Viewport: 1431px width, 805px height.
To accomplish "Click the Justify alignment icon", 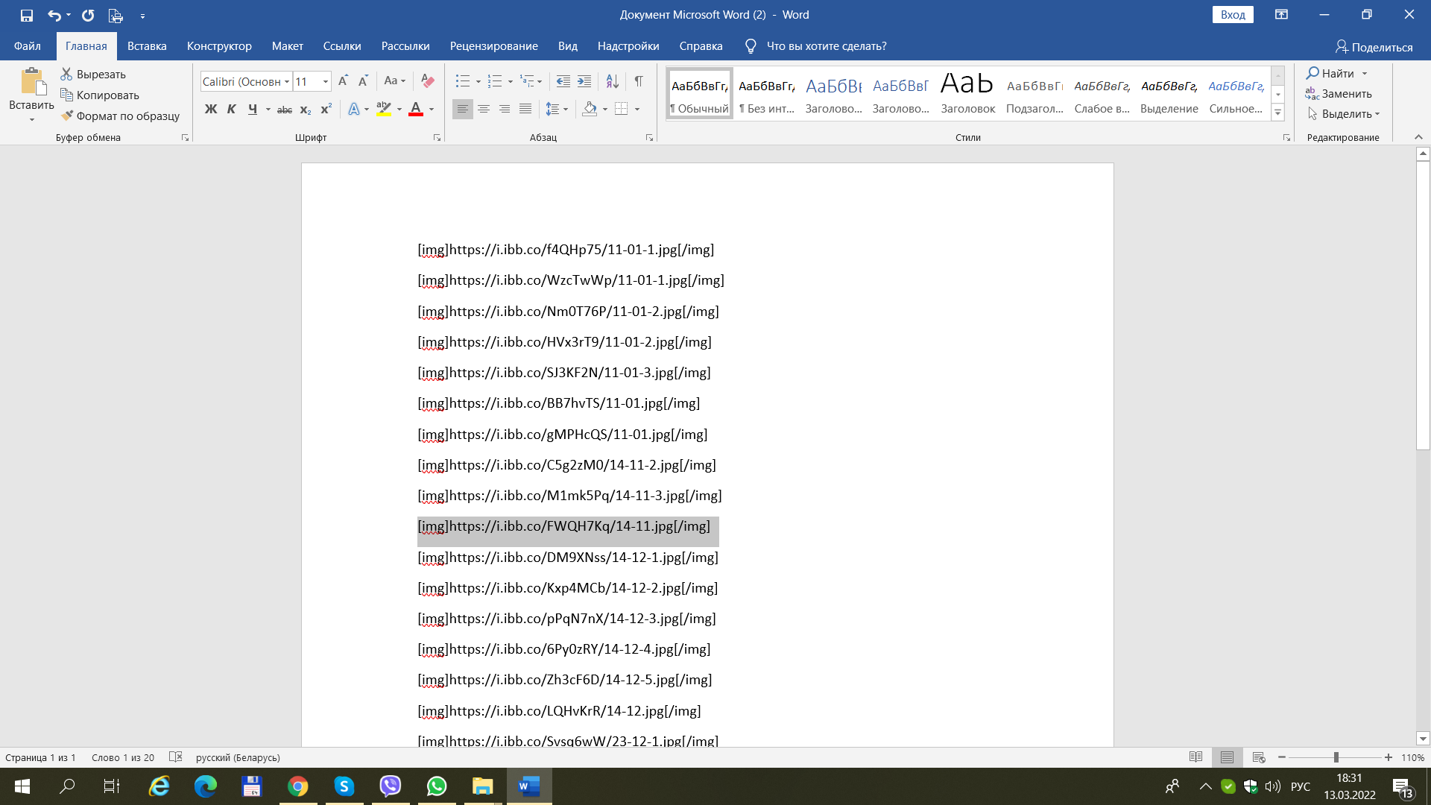I will tap(525, 109).
